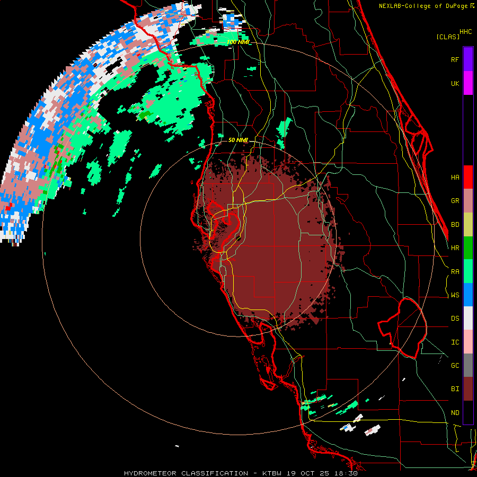This screenshot has width=477, height=477.
Task: Click the HR green legend swatch
Action: click(468, 248)
